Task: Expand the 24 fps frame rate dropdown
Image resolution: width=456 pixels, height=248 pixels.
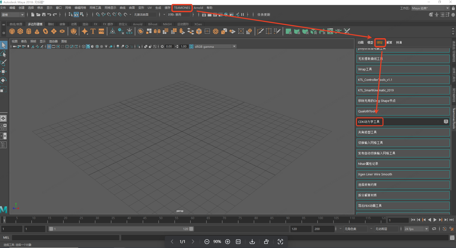Action: (426, 229)
